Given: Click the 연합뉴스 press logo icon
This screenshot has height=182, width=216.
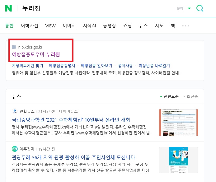Looking at the screenshot, I should 15,111.
